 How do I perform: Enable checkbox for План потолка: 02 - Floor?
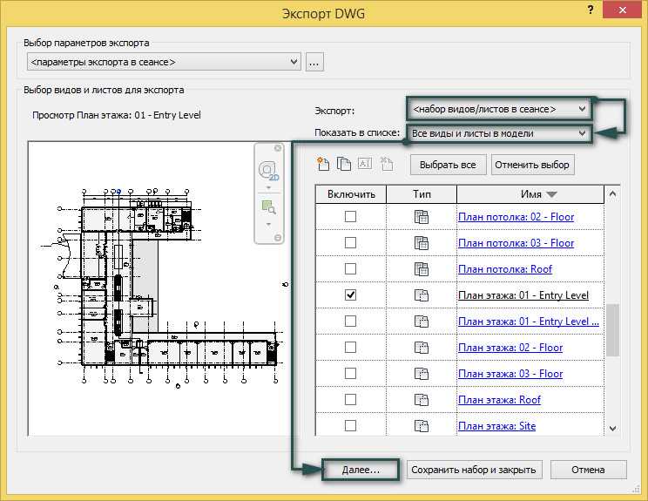(350, 216)
